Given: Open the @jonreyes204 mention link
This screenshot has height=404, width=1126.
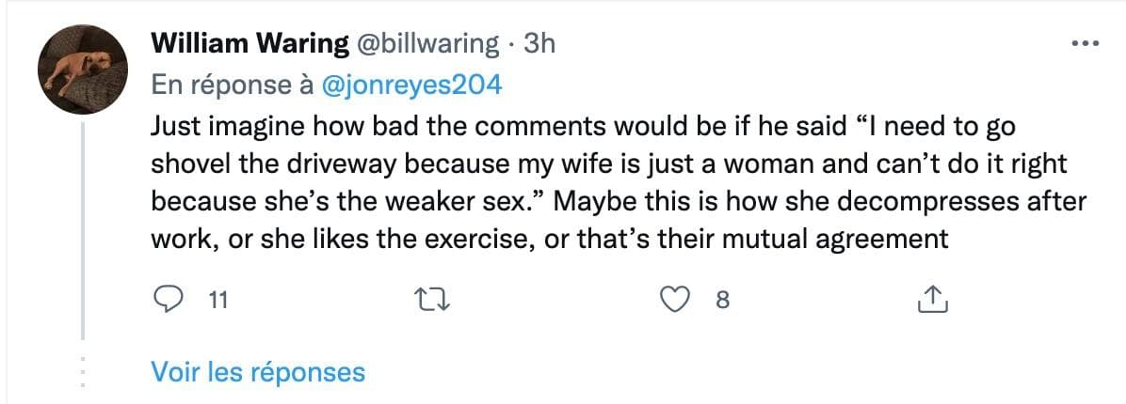Looking at the screenshot, I should (x=412, y=85).
